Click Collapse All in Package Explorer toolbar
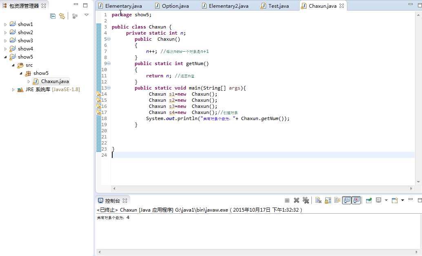This screenshot has width=422, height=256. pos(53,16)
